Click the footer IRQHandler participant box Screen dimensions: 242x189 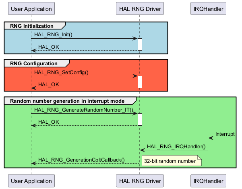[x=208, y=181]
